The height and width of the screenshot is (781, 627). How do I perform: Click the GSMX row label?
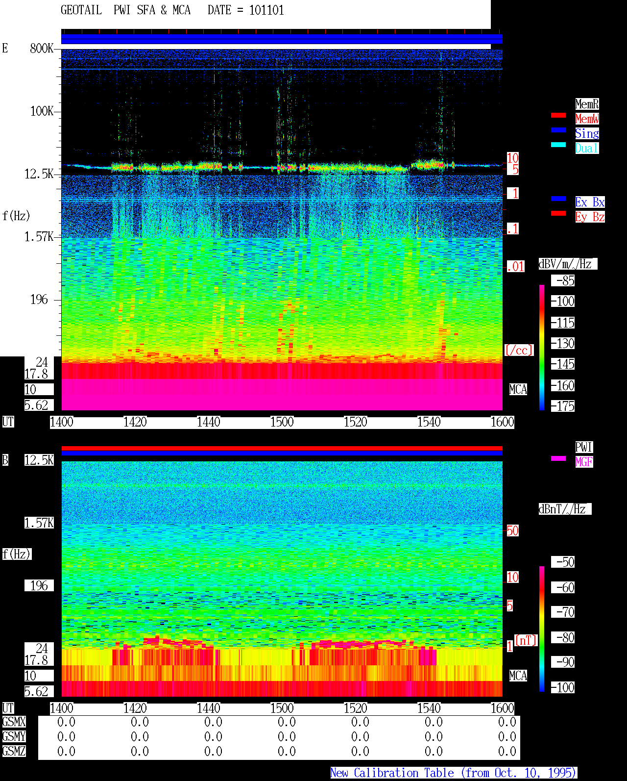(14, 722)
